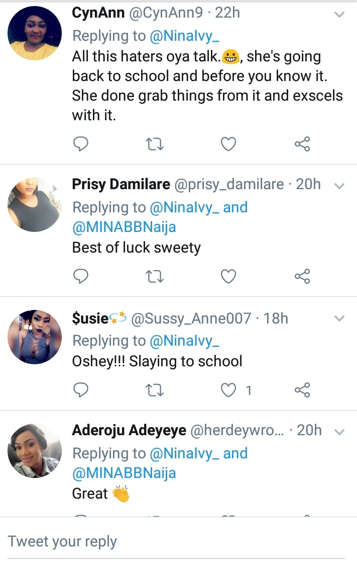The height and width of the screenshot is (564, 357).
Task: Expand options for Prisy Damilare's tweet
Action: pyautogui.click(x=340, y=186)
